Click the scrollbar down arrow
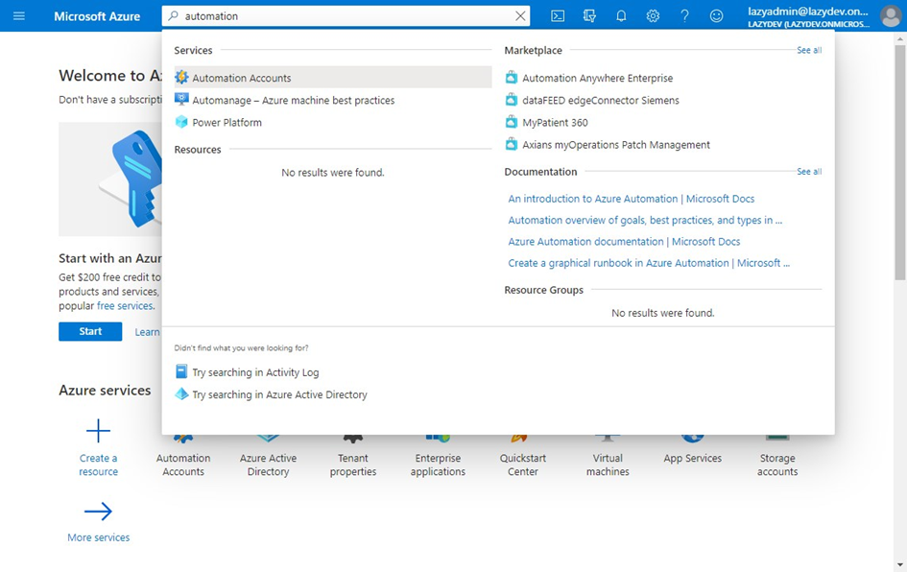Viewport: 907px width, 572px height. [x=900, y=564]
